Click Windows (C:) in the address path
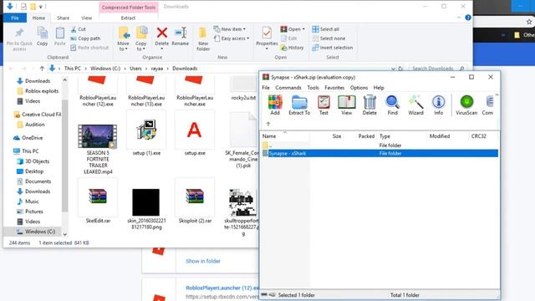 [x=105, y=69]
